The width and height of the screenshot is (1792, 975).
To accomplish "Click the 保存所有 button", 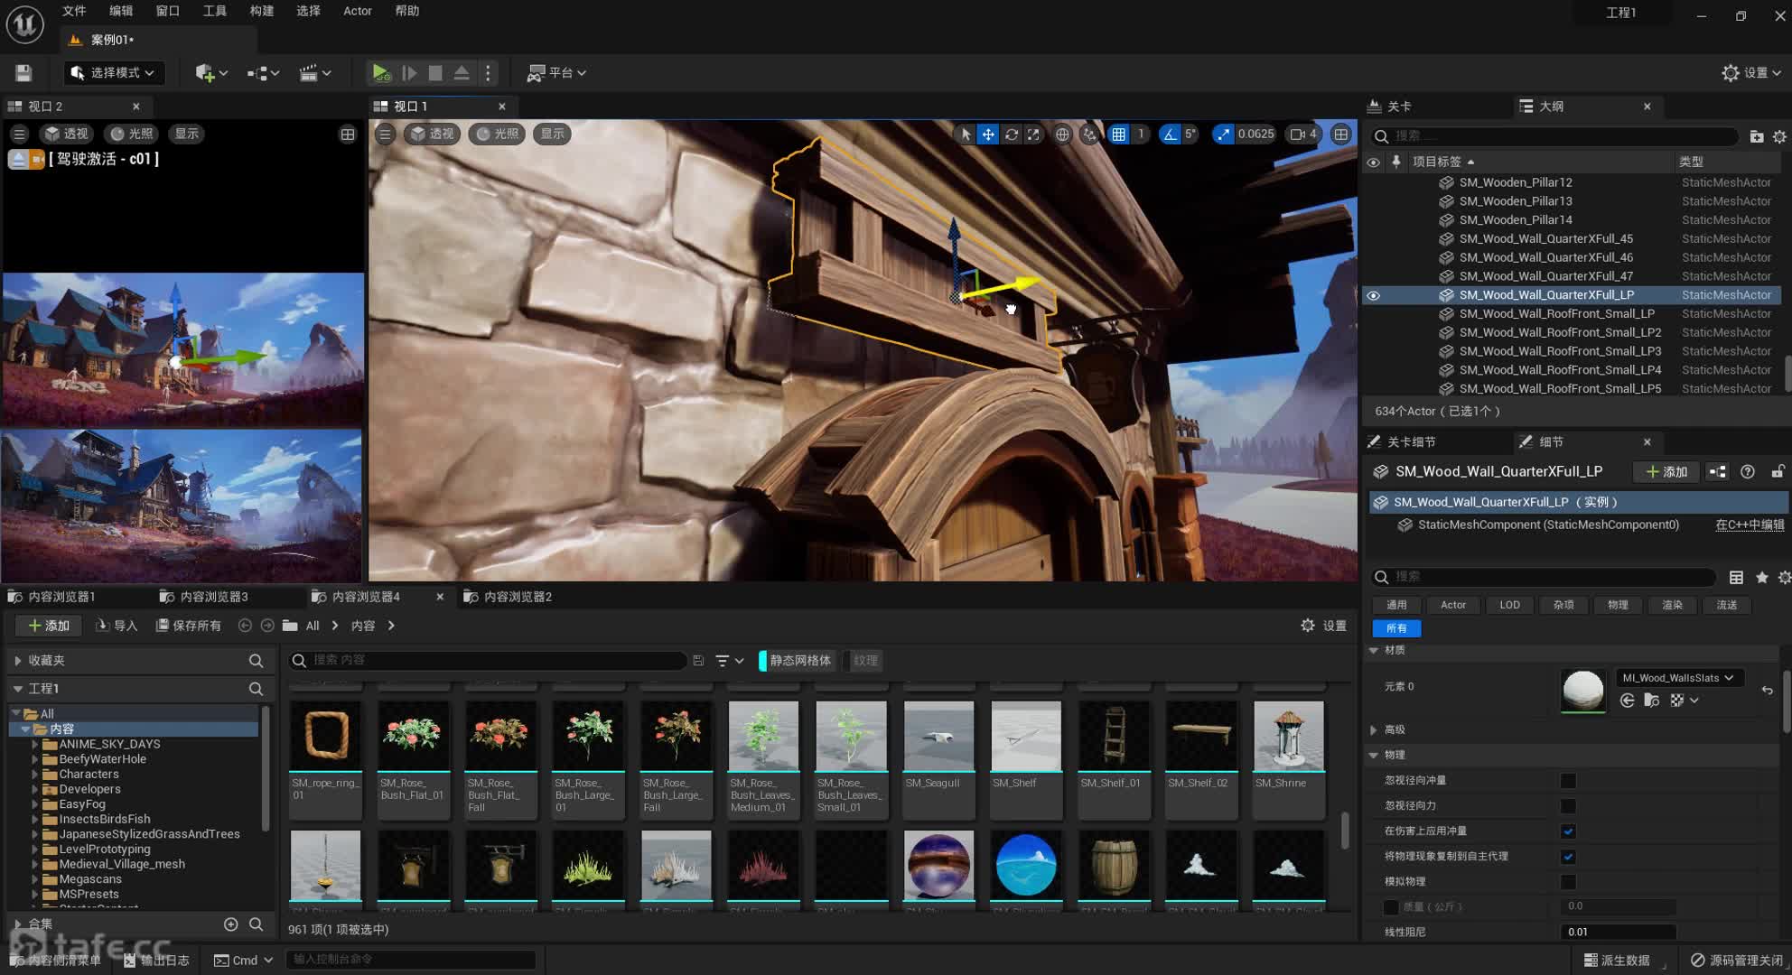I will click(189, 626).
